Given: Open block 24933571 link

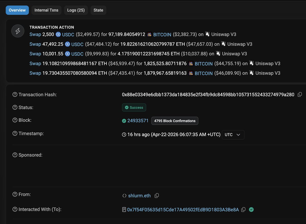Looking at the screenshot, I should (138, 121).
